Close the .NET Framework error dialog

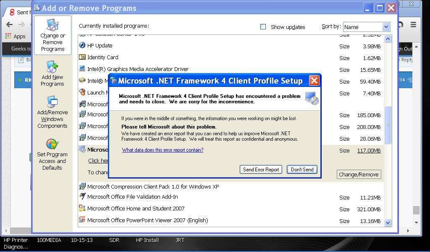pyautogui.click(x=314, y=81)
